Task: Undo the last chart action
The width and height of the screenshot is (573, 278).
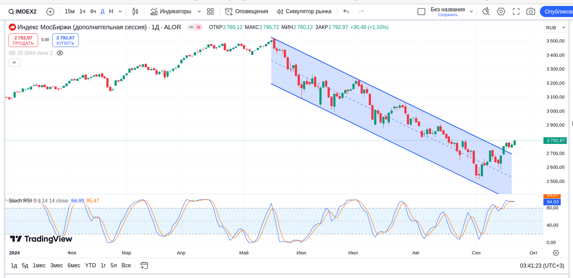Action: point(346,11)
